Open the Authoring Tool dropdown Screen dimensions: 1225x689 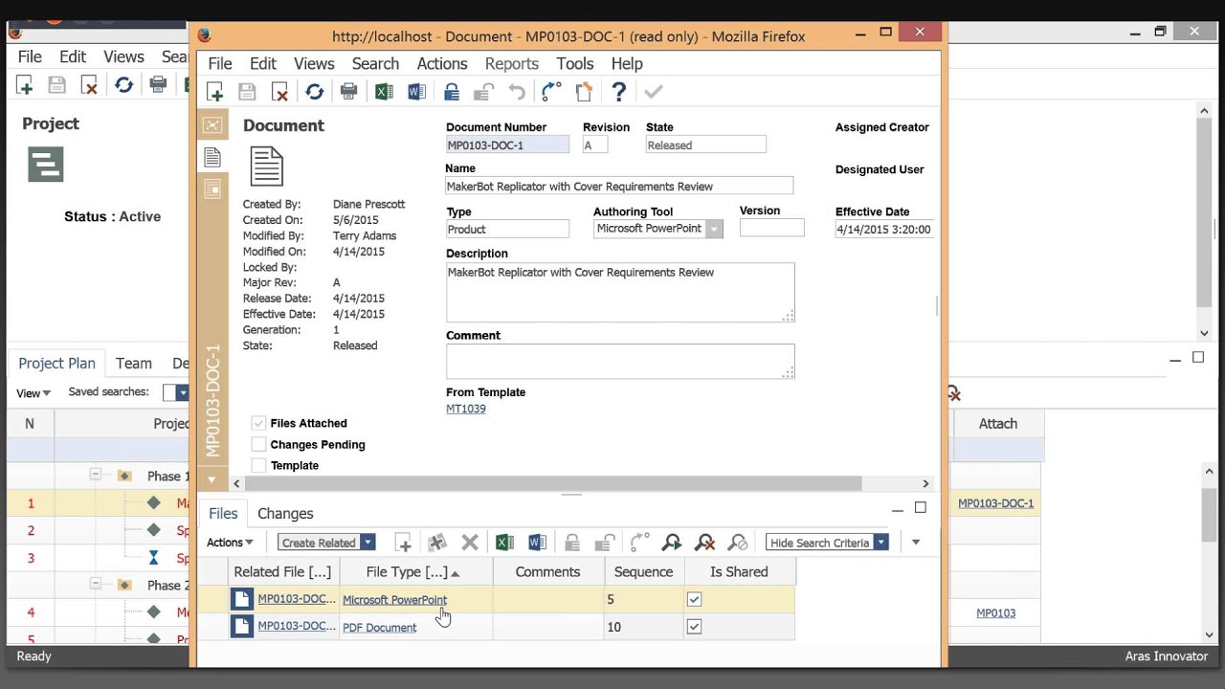tap(713, 229)
